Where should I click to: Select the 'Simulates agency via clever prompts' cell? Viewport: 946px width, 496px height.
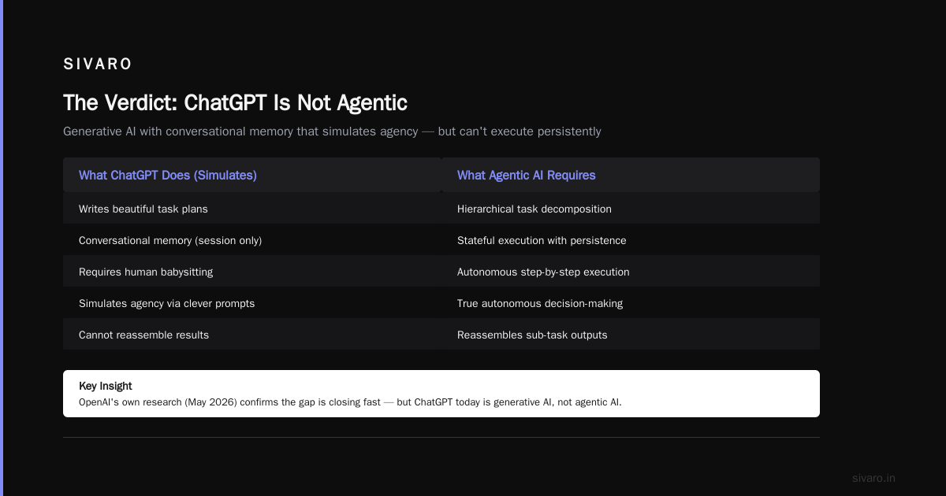click(x=252, y=303)
